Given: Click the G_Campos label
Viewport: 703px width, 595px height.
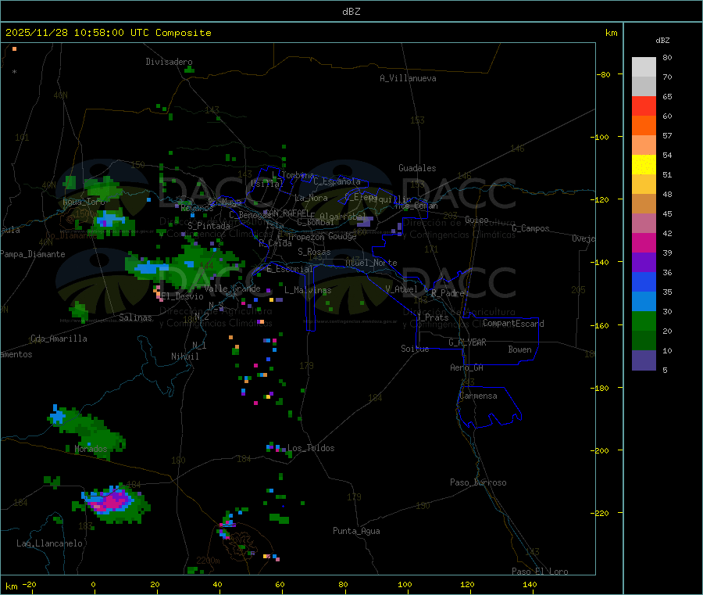Looking at the screenshot, I should tap(530, 228).
